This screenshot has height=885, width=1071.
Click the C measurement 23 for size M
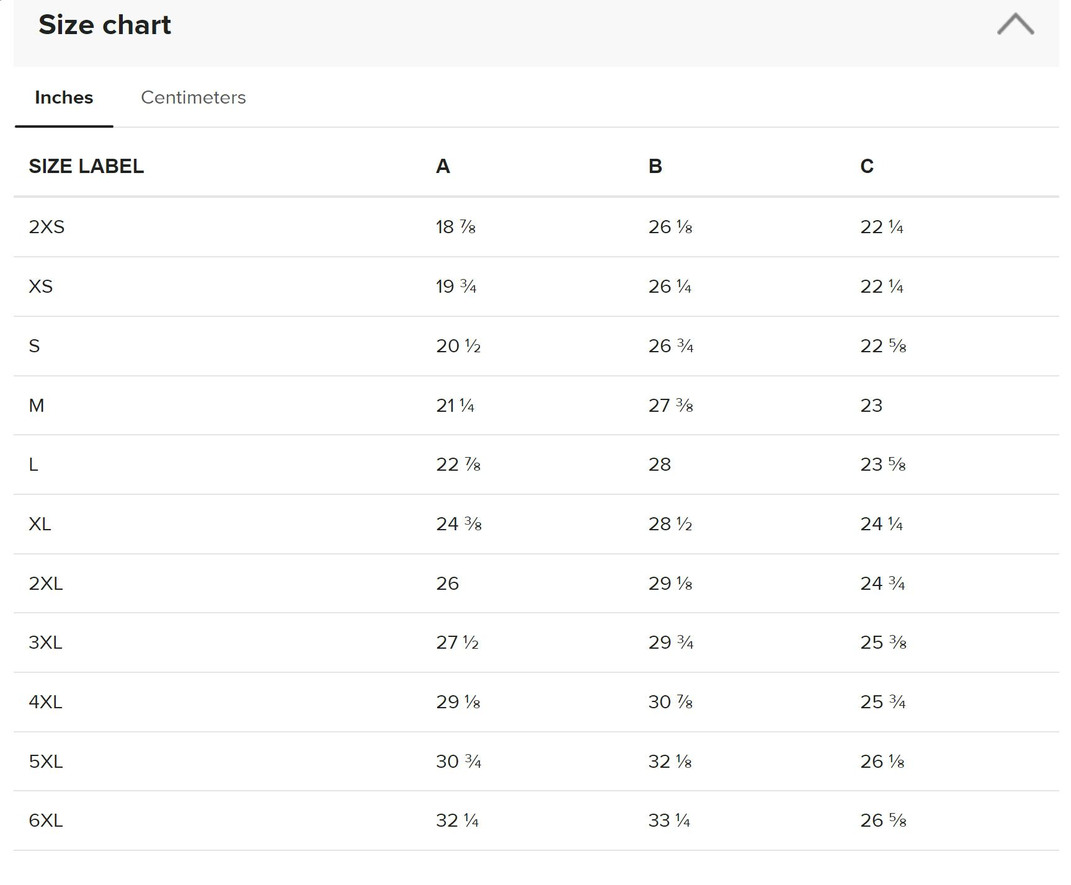click(x=871, y=406)
